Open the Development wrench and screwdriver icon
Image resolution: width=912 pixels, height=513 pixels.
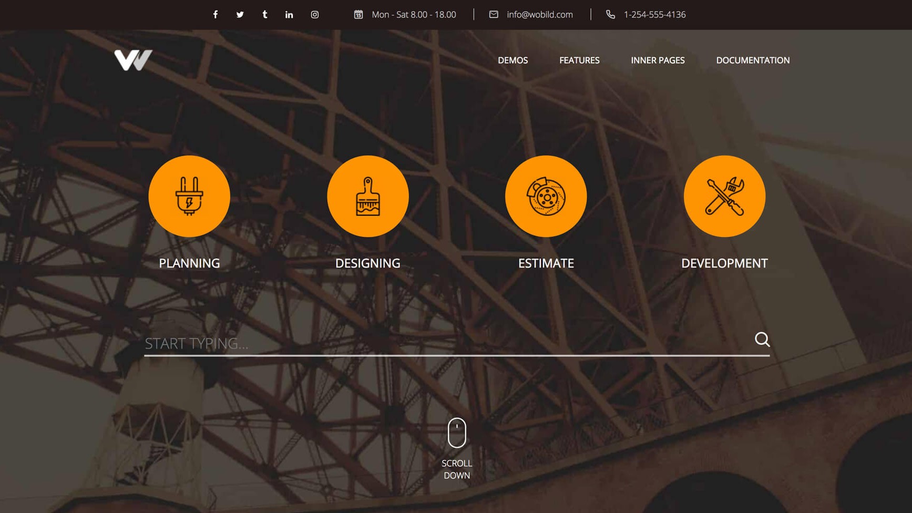(x=724, y=196)
